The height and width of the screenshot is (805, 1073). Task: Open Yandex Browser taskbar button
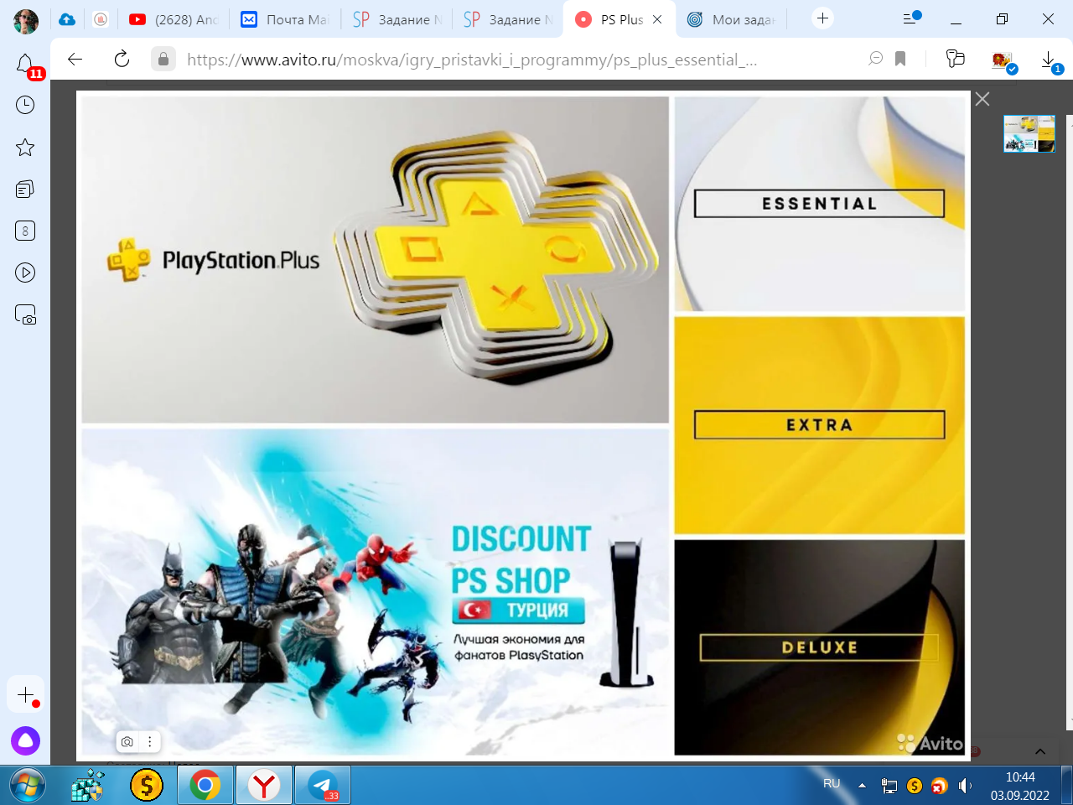[x=264, y=786]
